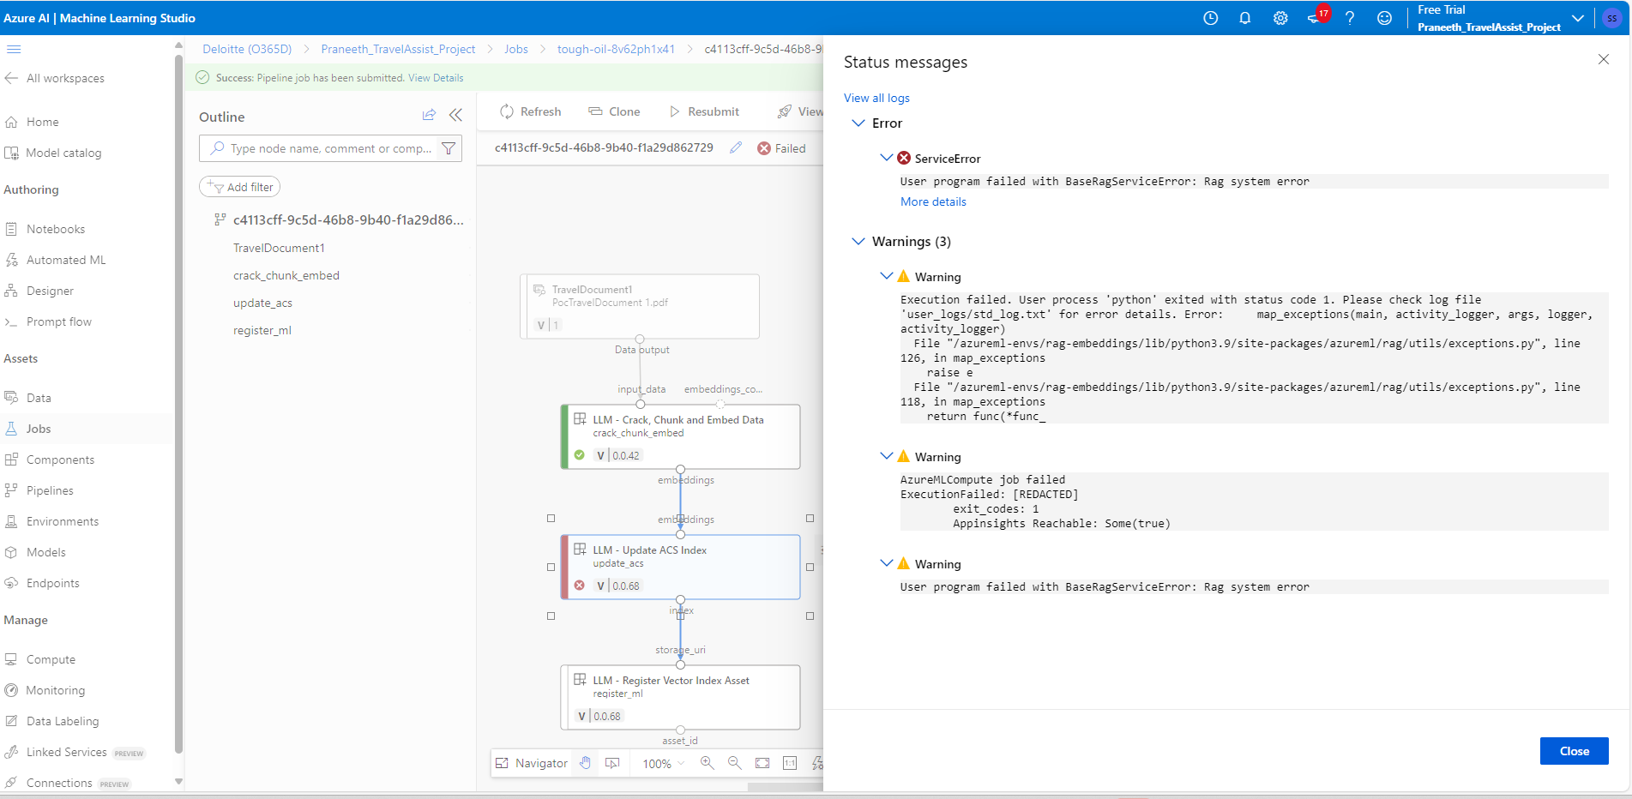Switch to the Jobs section in sidebar

click(x=39, y=429)
